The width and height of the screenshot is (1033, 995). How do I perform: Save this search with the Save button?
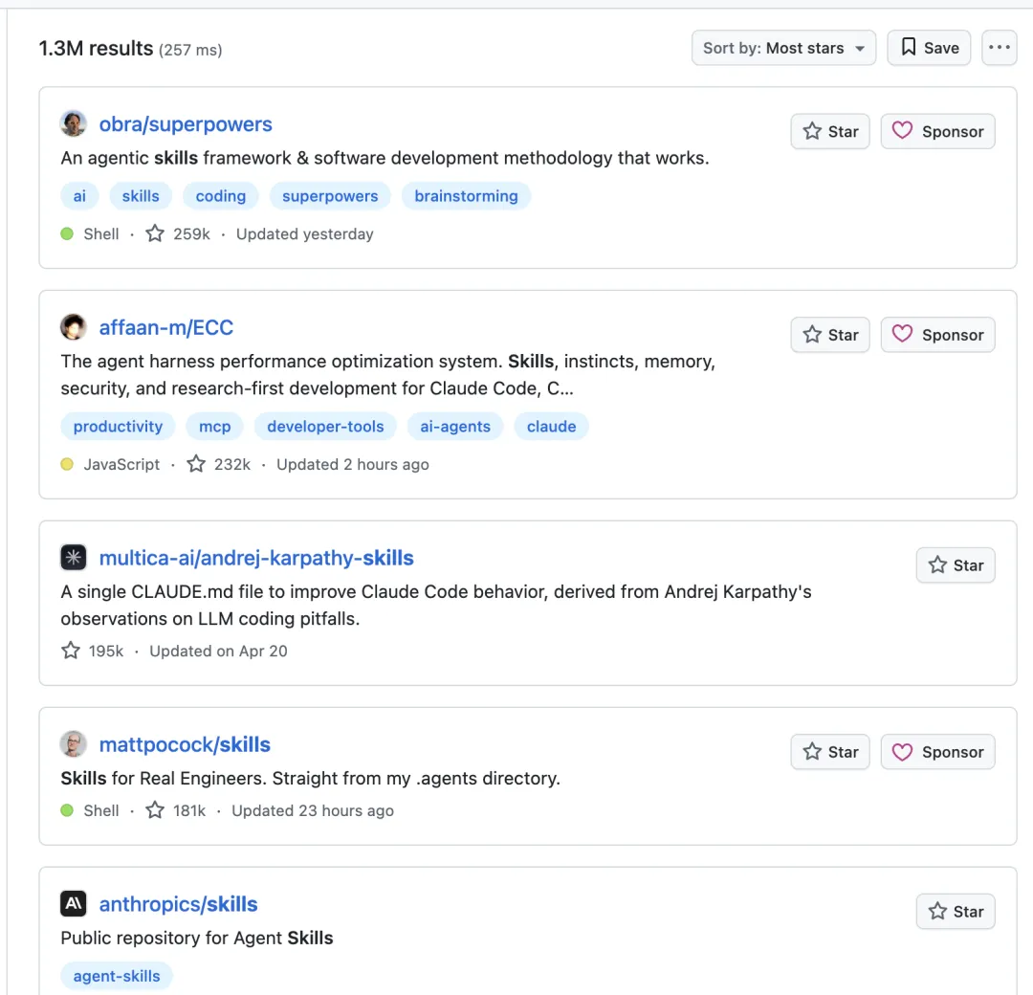point(928,48)
